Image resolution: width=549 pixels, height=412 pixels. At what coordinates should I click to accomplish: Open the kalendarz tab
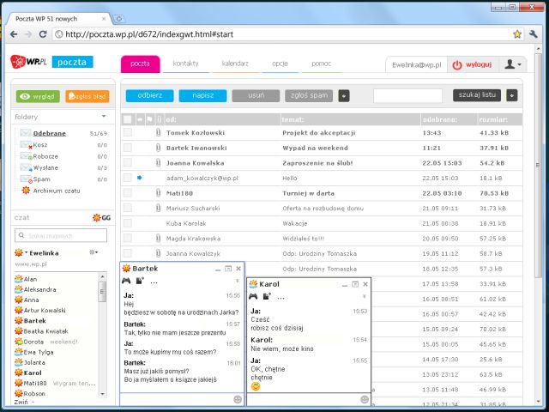(235, 64)
